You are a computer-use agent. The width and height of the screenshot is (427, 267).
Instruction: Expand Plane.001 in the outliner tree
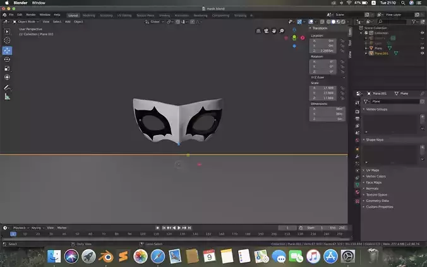click(x=366, y=54)
